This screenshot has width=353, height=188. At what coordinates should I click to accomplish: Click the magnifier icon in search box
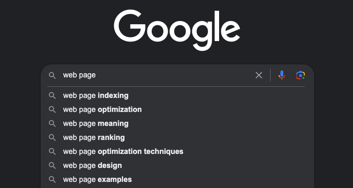[53, 75]
